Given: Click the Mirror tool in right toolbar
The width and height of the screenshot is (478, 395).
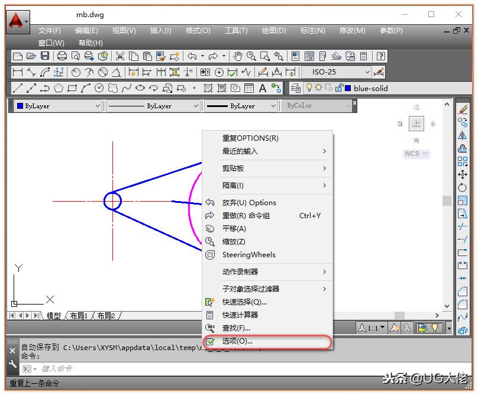Looking at the screenshot, I should pyautogui.click(x=463, y=135).
